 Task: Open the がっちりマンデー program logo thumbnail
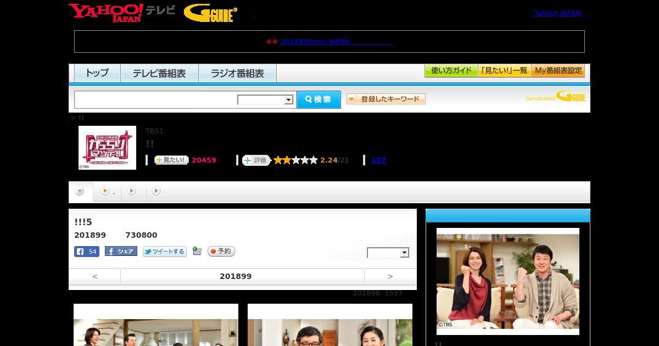[x=107, y=148]
